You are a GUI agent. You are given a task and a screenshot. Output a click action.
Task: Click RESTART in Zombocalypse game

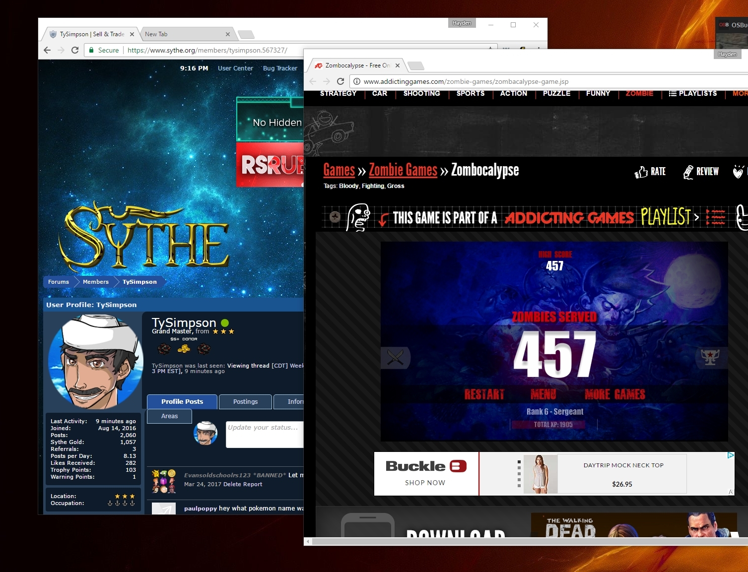click(484, 394)
